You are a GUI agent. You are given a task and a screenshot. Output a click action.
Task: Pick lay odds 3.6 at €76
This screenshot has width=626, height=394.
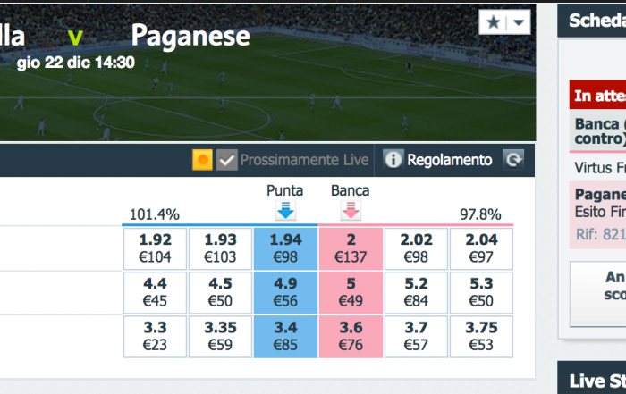click(351, 337)
